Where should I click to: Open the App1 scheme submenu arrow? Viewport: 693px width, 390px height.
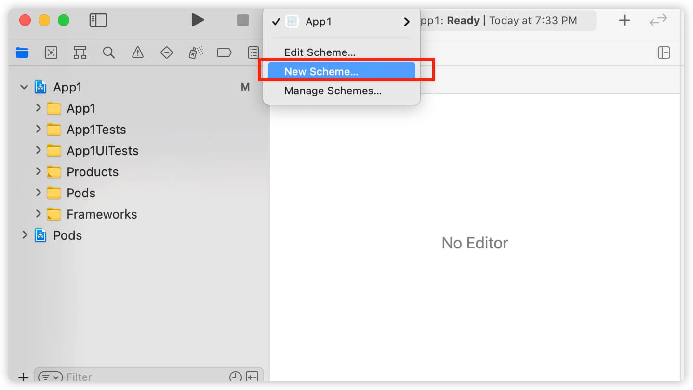pyautogui.click(x=407, y=22)
